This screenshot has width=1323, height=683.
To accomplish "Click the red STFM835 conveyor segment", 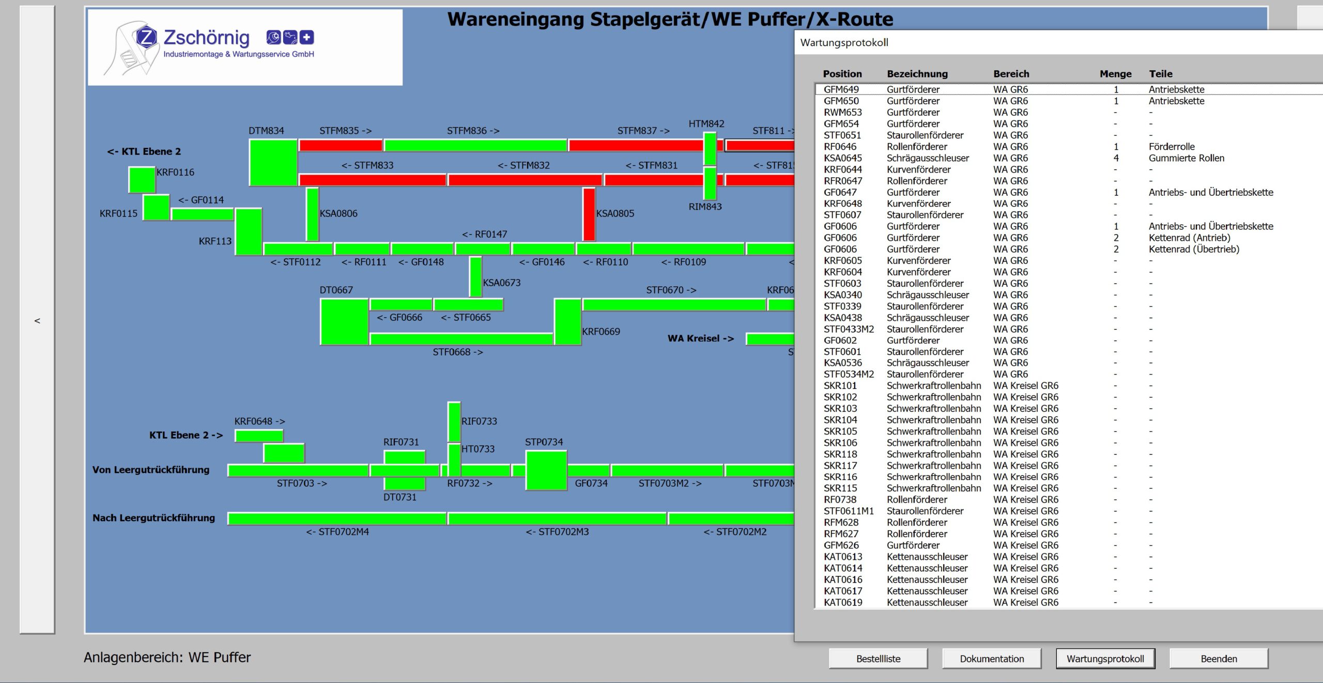I will (x=341, y=146).
